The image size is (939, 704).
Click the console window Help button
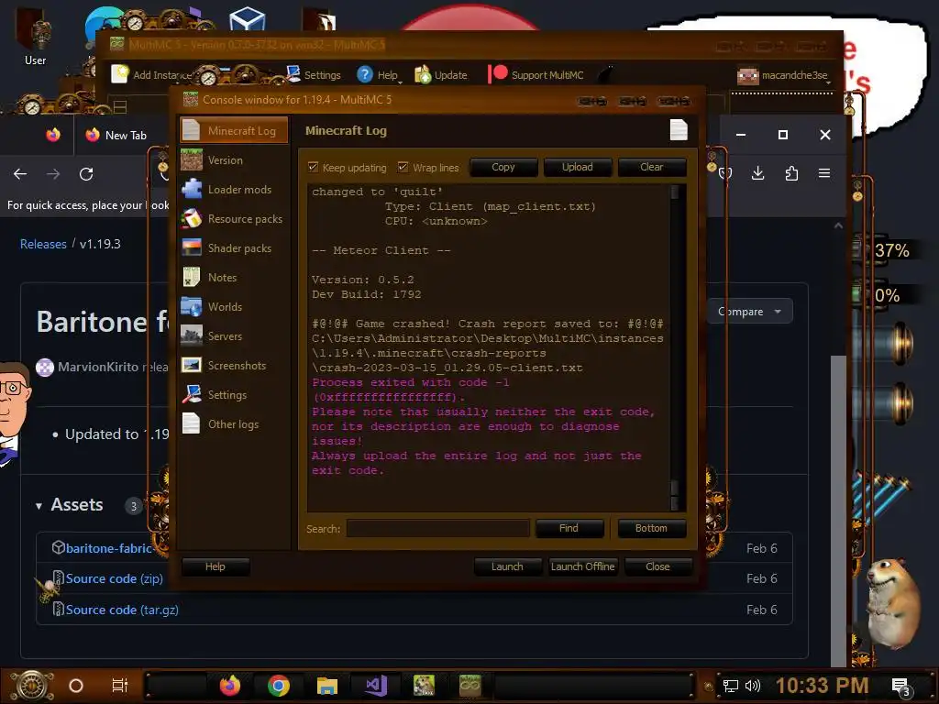pyautogui.click(x=215, y=566)
